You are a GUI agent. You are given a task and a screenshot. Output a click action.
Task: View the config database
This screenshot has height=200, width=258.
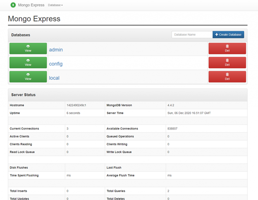click(28, 63)
